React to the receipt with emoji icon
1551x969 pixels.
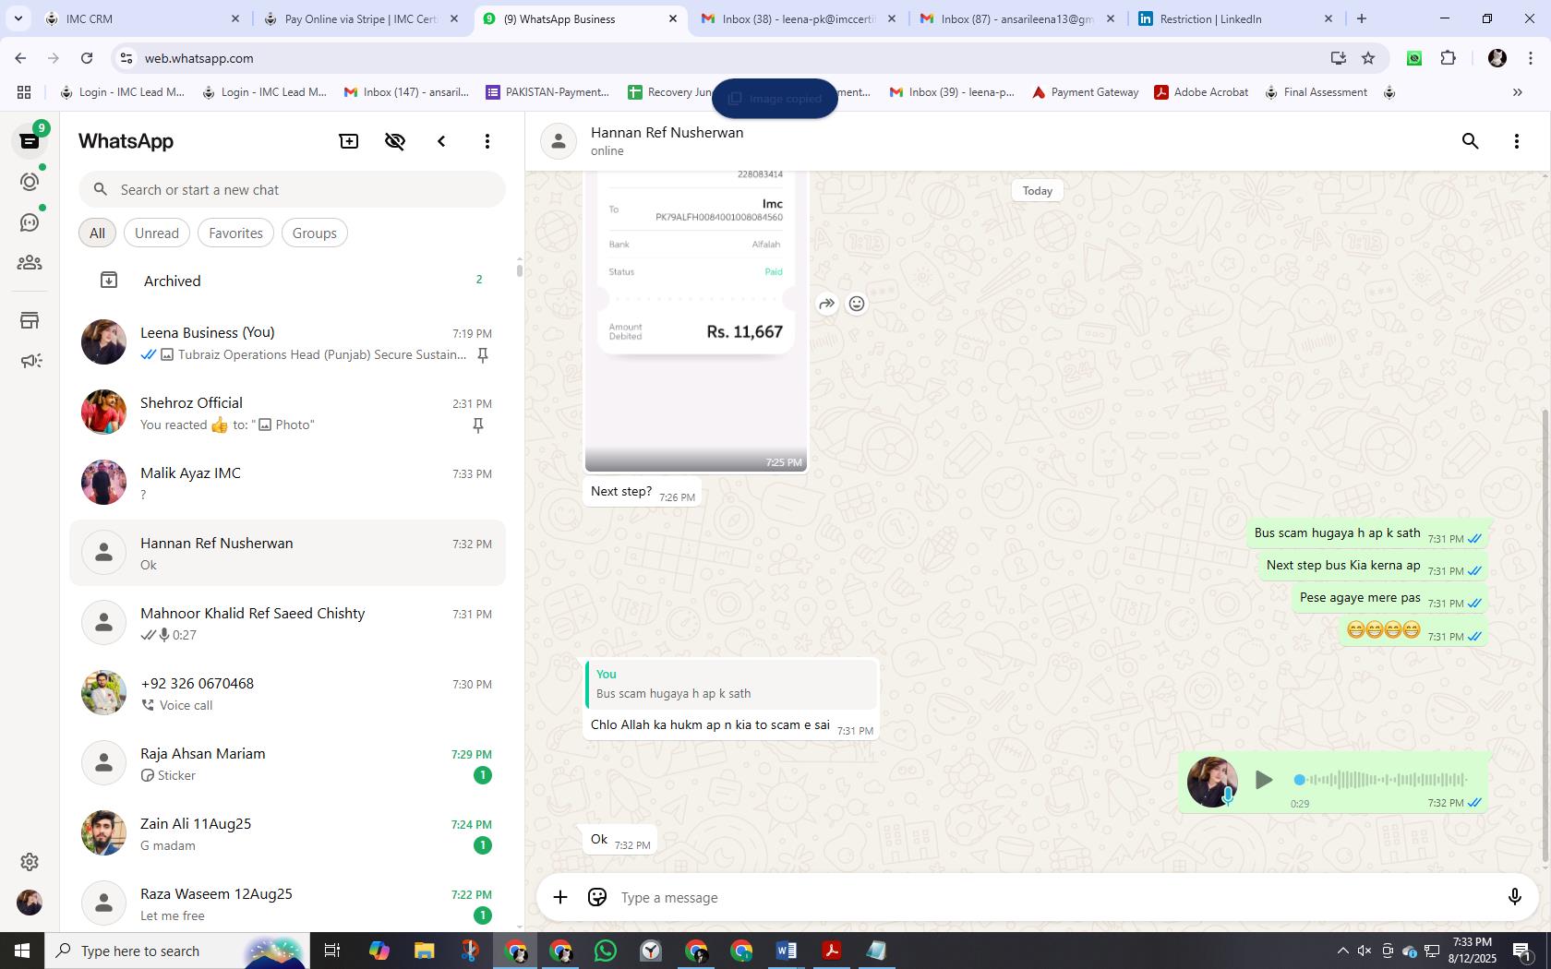pos(857,304)
